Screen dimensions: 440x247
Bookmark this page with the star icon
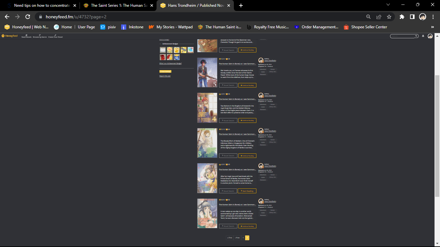pyautogui.click(x=389, y=17)
